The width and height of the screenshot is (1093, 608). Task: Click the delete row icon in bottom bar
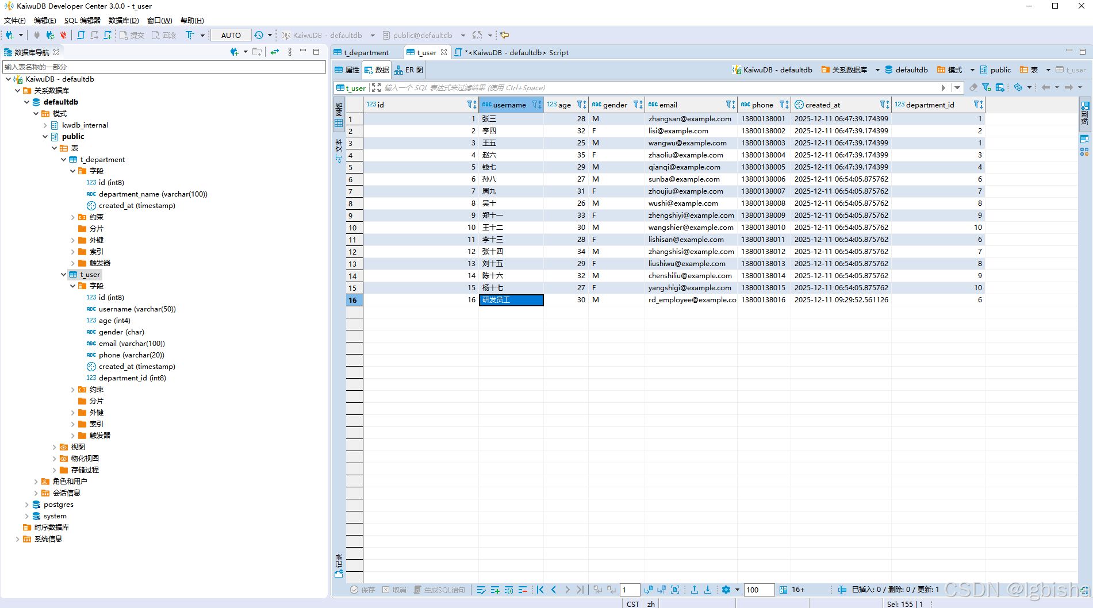523,590
